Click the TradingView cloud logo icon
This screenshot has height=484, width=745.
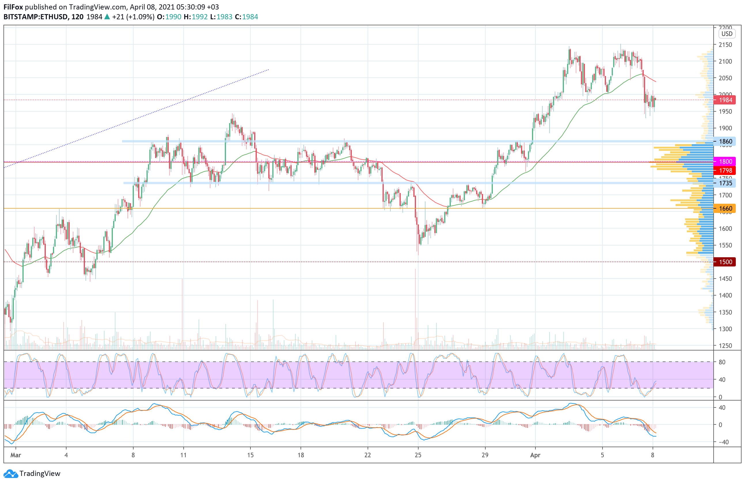coord(11,474)
